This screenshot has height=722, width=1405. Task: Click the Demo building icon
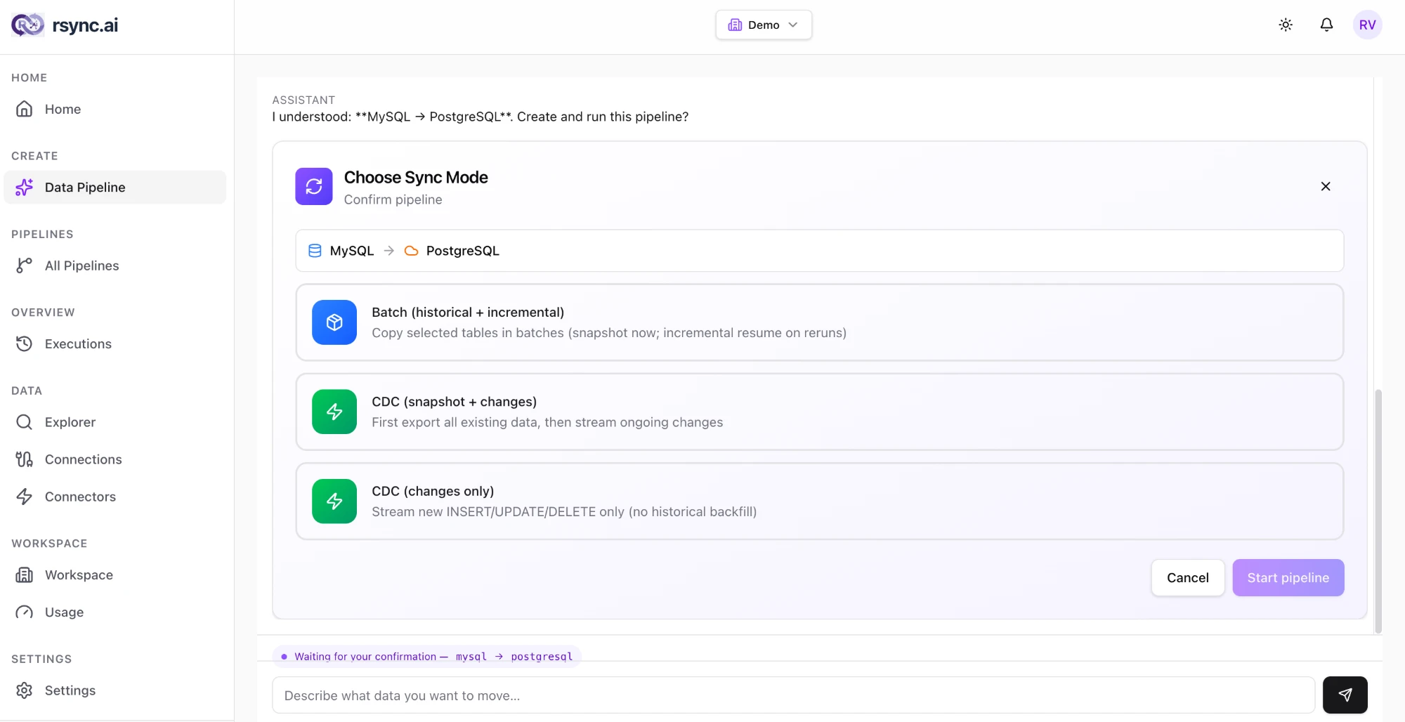click(735, 25)
